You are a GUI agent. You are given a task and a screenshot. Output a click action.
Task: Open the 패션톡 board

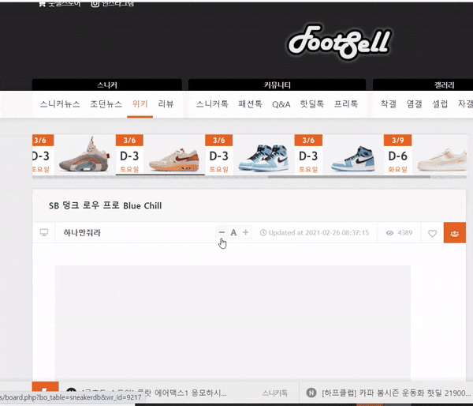point(250,104)
